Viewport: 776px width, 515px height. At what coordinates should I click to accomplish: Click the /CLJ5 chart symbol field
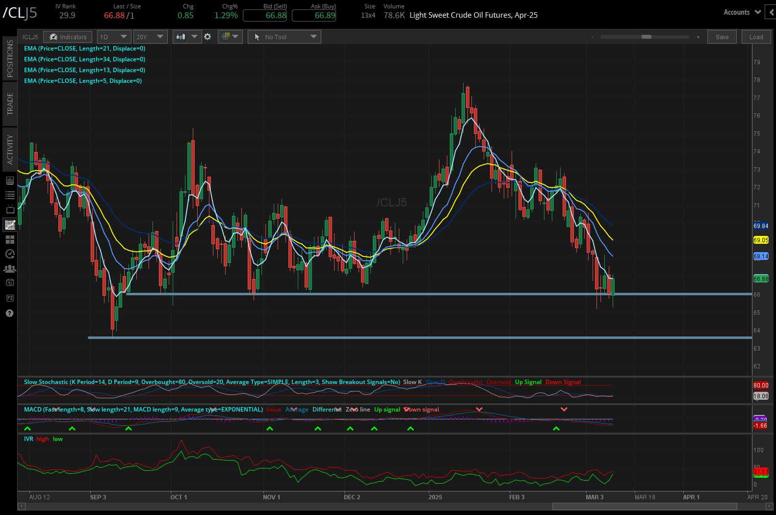click(x=30, y=37)
